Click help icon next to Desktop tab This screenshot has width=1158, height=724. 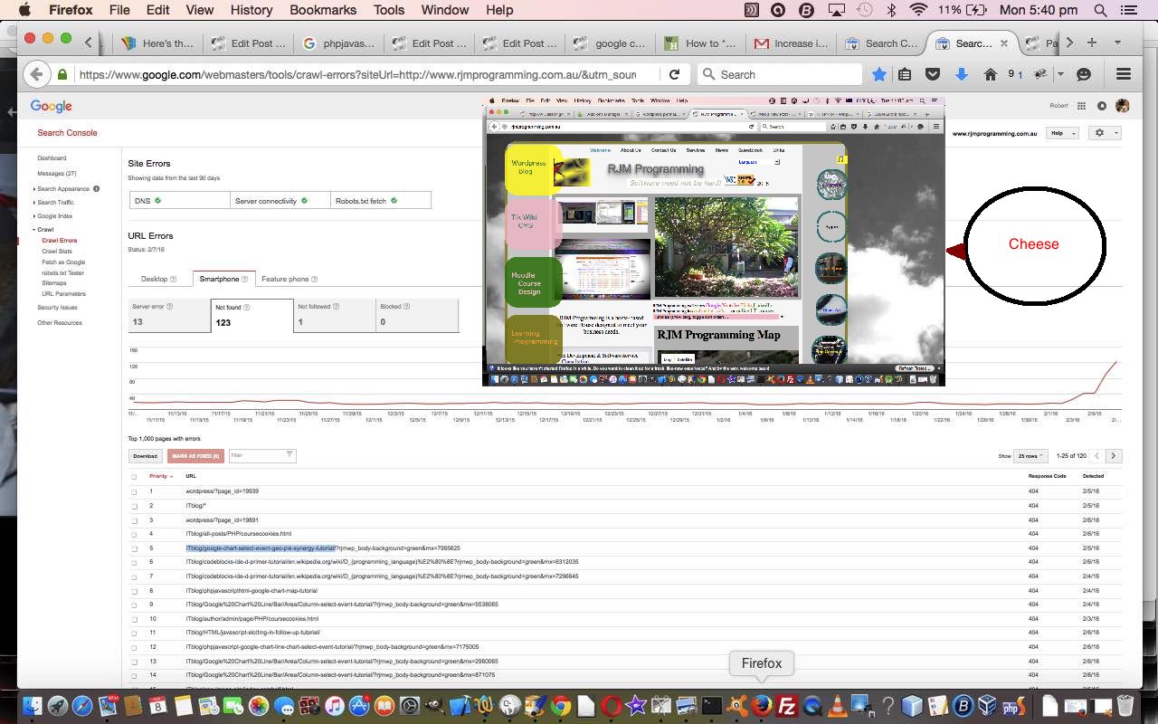(x=174, y=279)
